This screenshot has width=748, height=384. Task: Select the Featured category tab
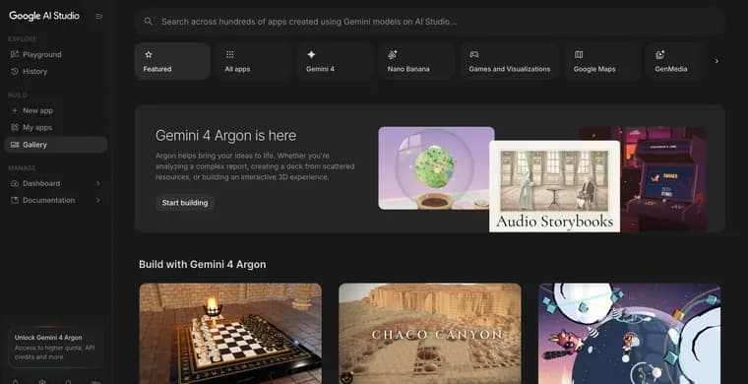[172, 61]
